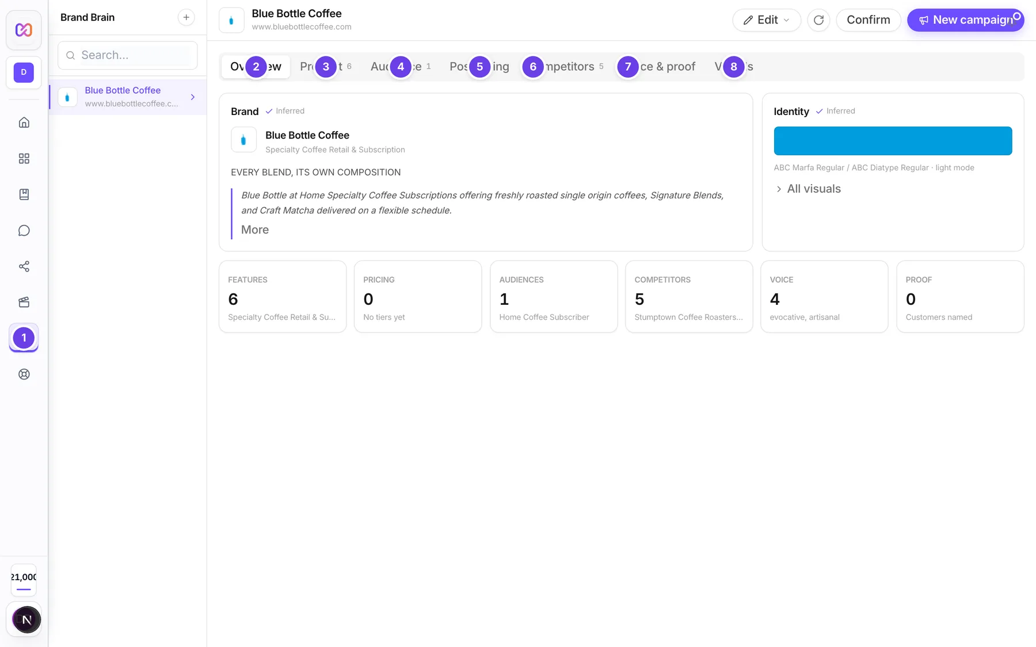
Task: Select Blue Bottle Coffee in brand list
Action: [128, 97]
